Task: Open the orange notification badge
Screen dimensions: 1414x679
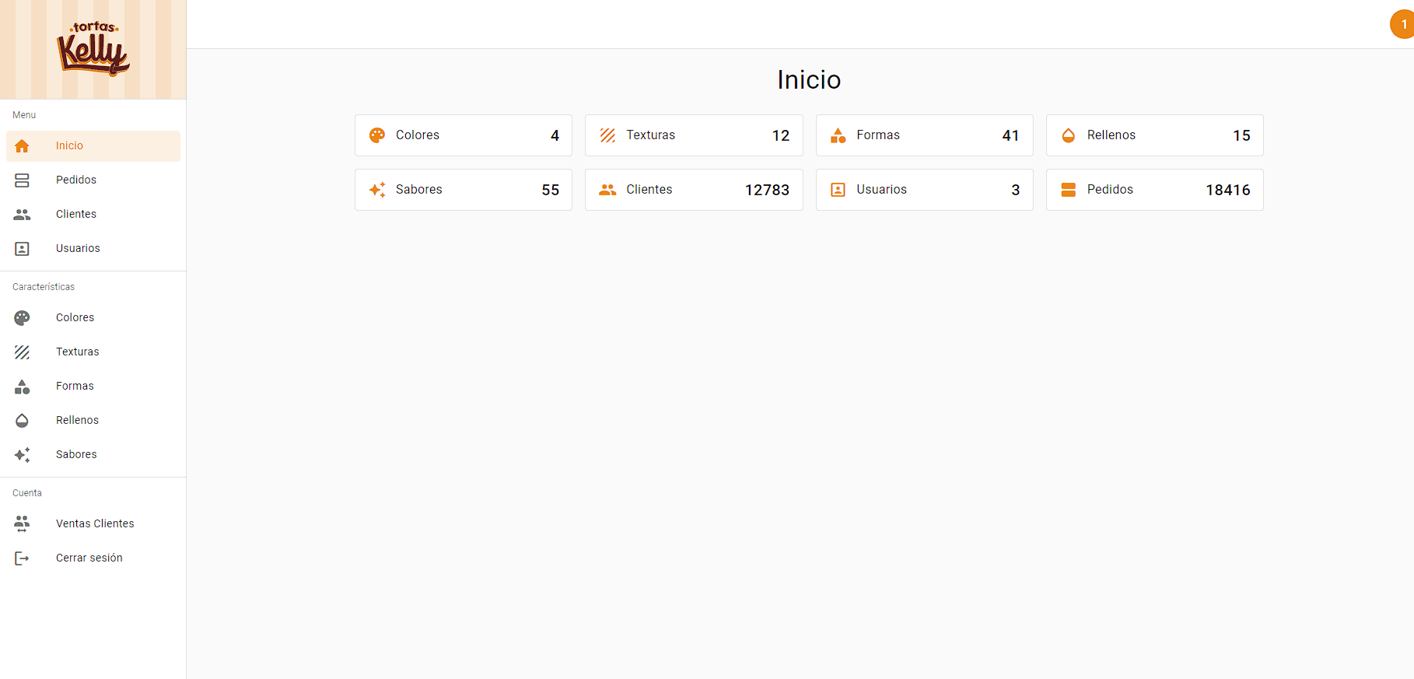Action: pyautogui.click(x=1402, y=24)
